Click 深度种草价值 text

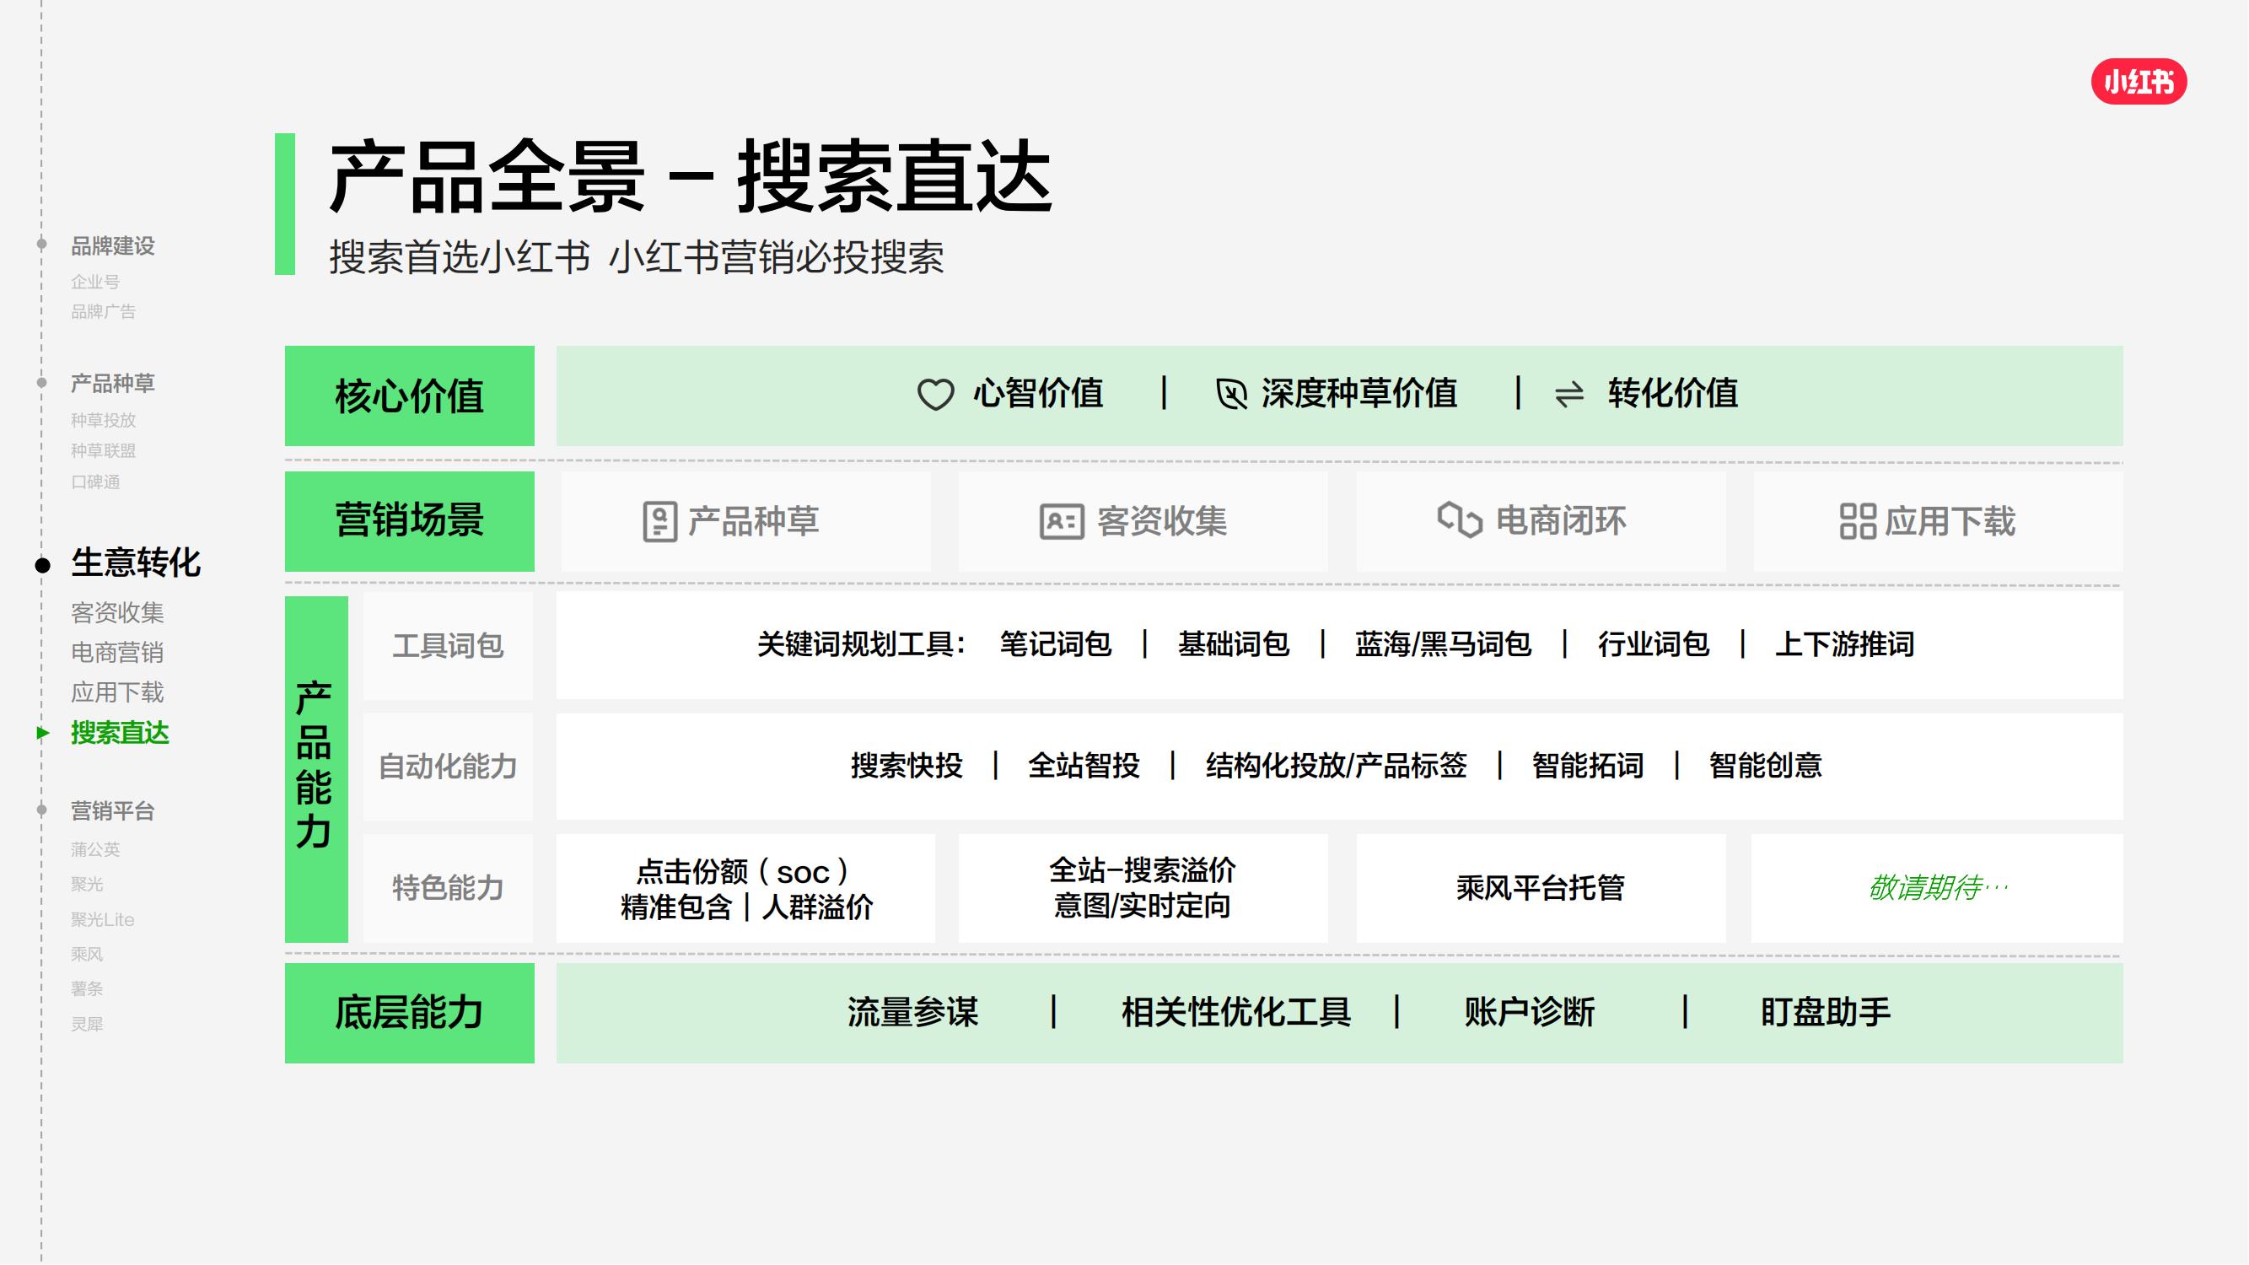[1359, 394]
